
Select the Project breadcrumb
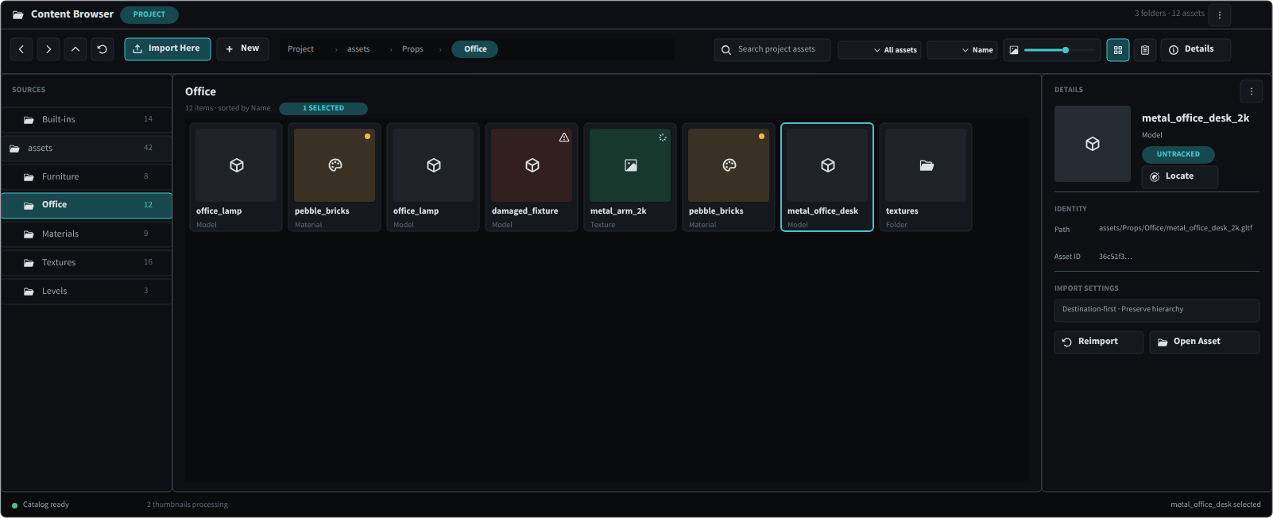coord(300,49)
